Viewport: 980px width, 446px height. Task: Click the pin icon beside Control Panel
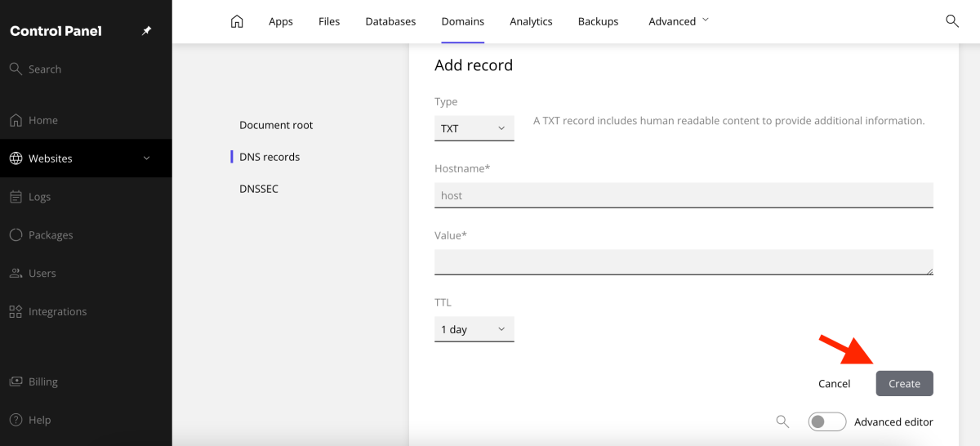click(146, 31)
